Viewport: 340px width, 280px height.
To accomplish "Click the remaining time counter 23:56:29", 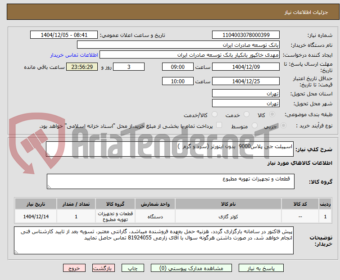I will coord(82,67).
